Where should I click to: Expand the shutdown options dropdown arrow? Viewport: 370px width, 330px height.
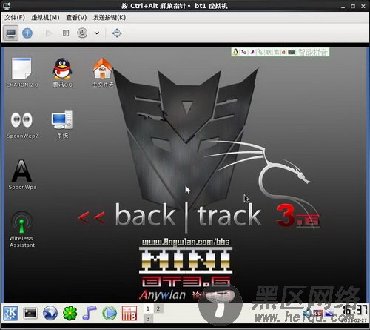[x=97, y=33]
